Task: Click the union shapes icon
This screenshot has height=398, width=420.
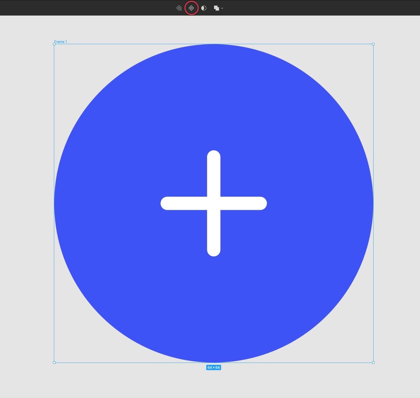Action: pyautogui.click(x=217, y=8)
